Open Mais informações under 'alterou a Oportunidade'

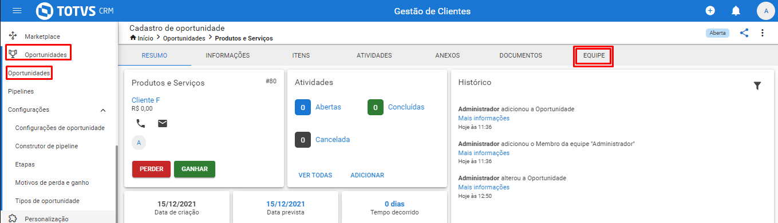point(484,187)
